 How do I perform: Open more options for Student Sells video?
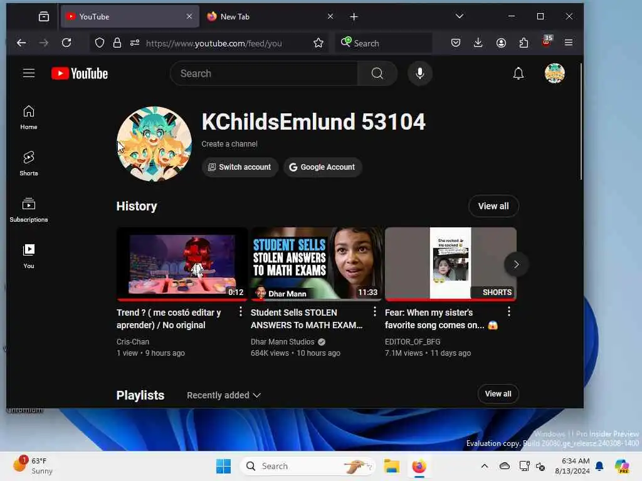tap(374, 312)
